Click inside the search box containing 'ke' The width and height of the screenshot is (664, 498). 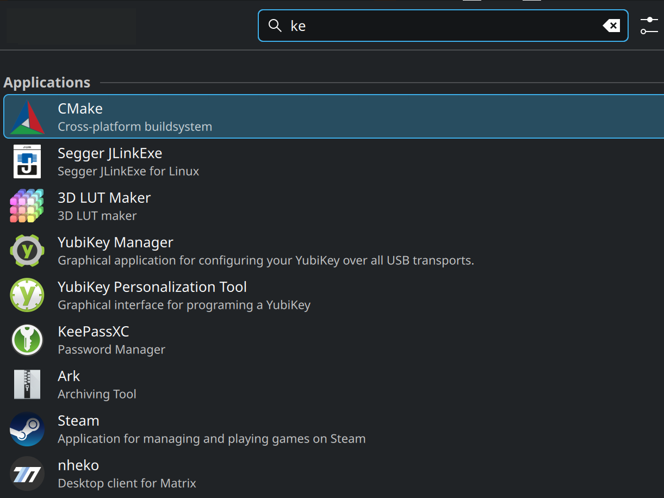pyautogui.click(x=435, y=26)
